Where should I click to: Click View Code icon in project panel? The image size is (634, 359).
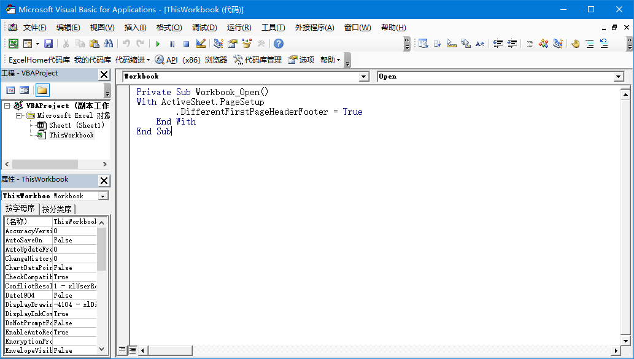pos(10,90)
